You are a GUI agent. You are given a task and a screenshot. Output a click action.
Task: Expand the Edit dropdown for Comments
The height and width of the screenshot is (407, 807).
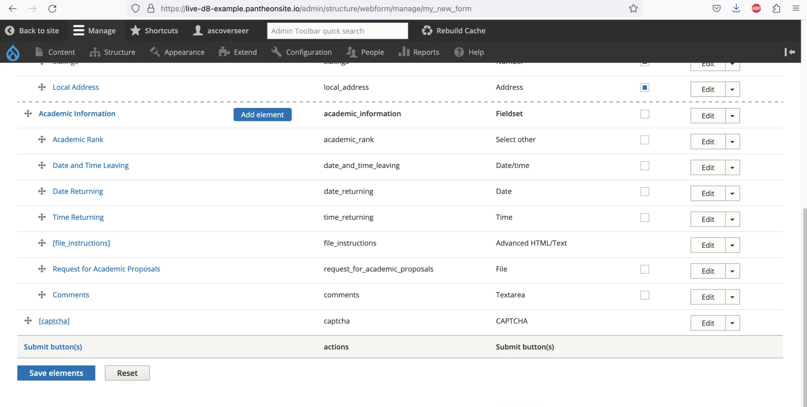[x=733, y=297]
